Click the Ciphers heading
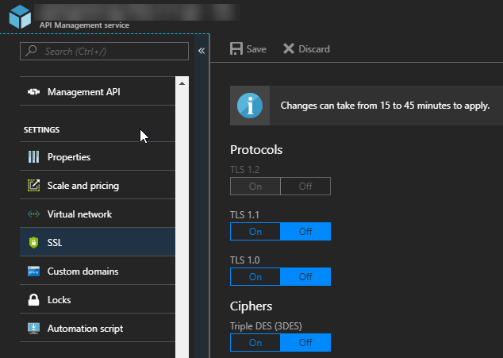Screen dimensions: 503x358 point(251,306)
